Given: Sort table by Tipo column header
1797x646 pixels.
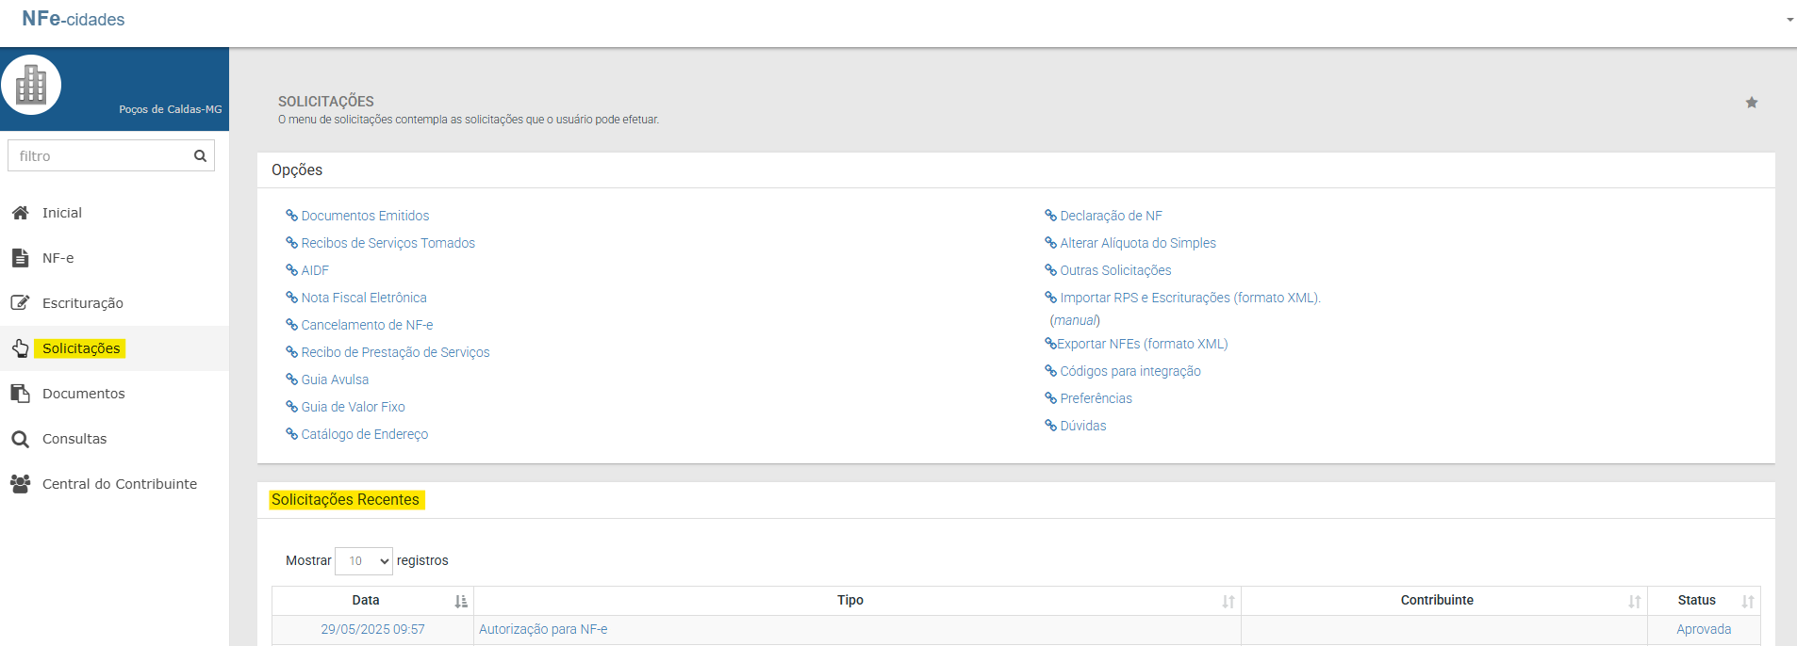Looking at the screenshot, I should (x=857, y=601).
